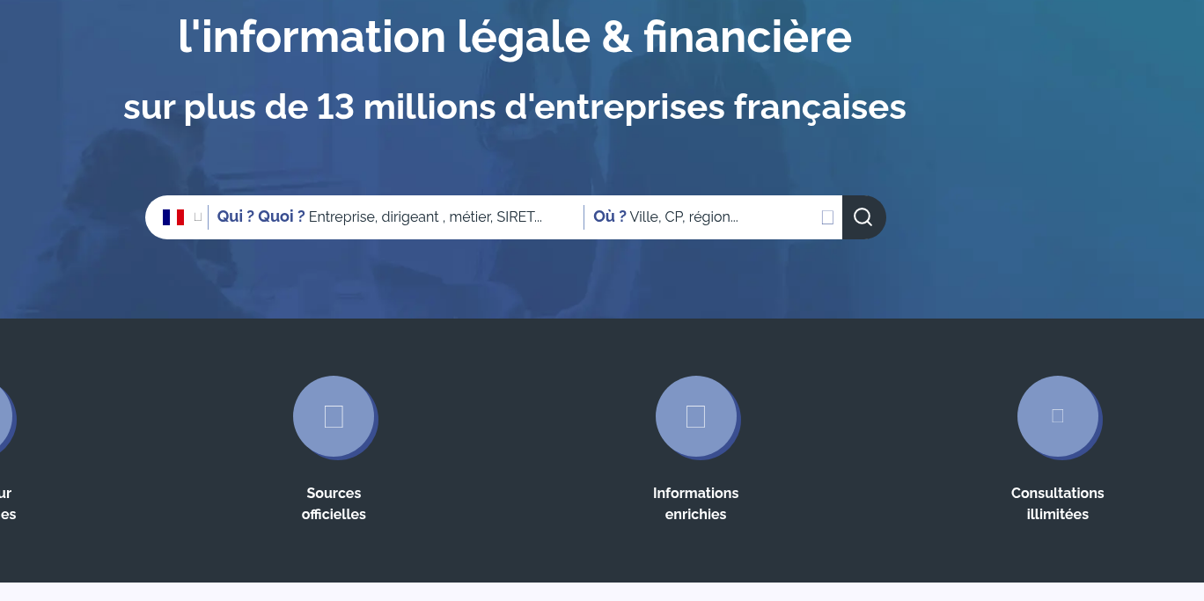1204x601 pixels.
Task: Focus the 'Qui ? Quoi ?' search field
Action: 396,217
